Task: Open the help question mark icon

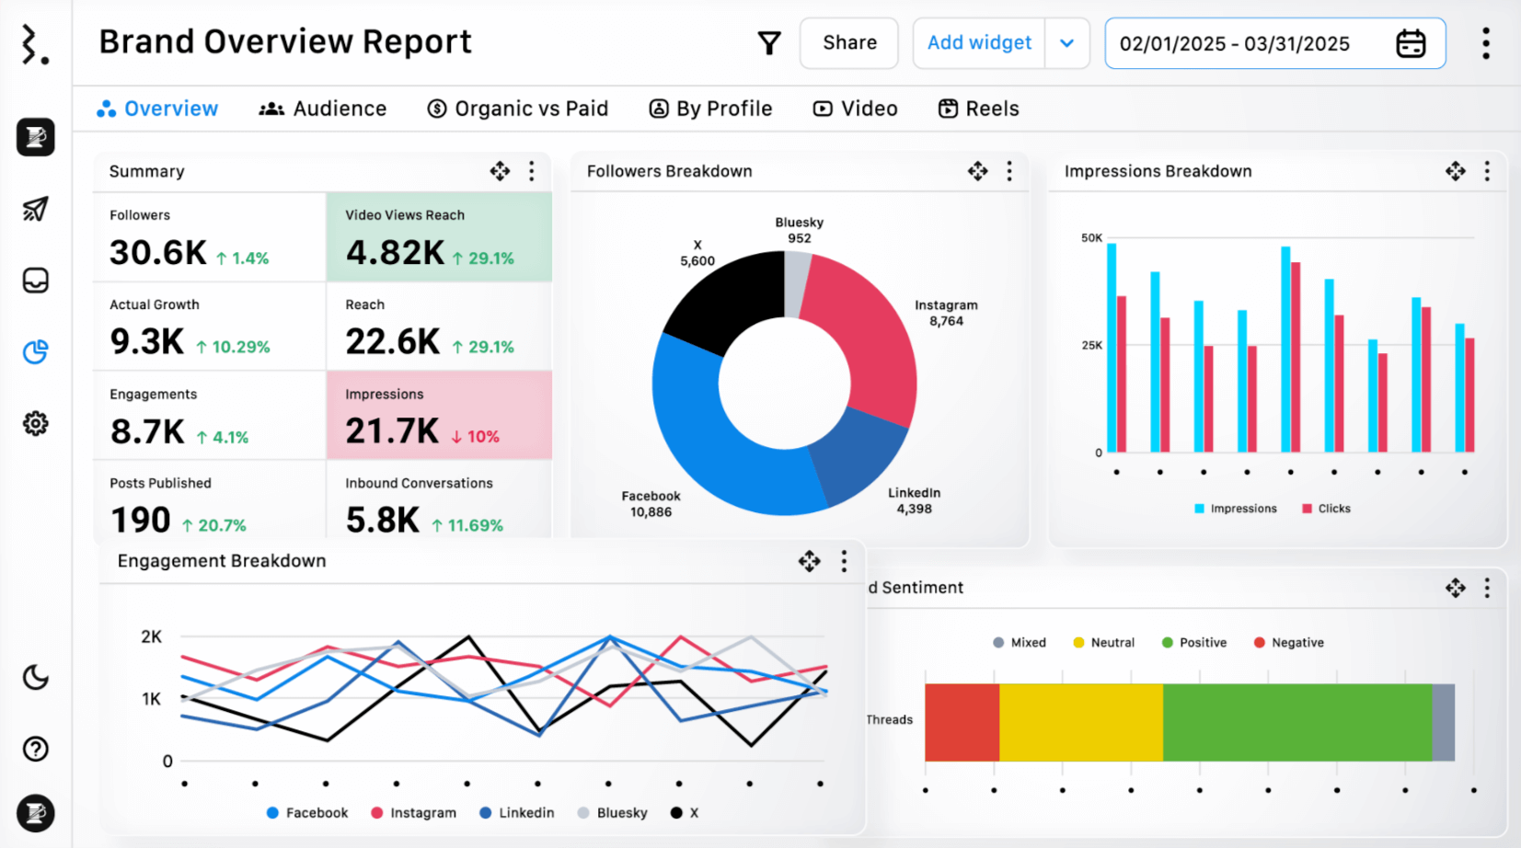Action: [36, 749]
